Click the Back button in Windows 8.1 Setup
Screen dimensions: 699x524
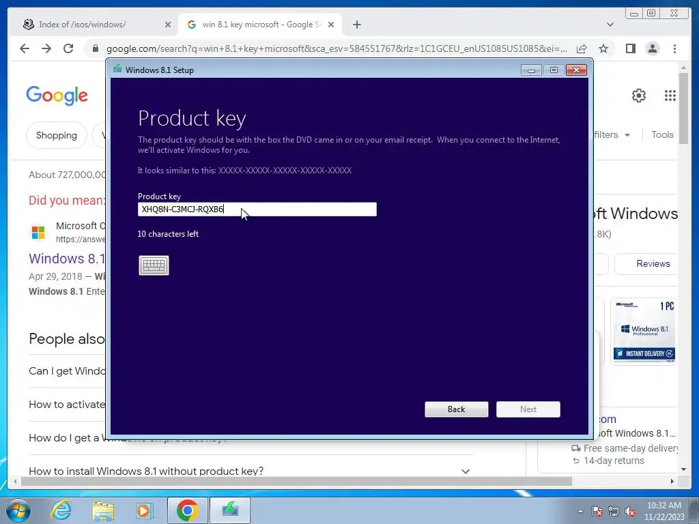click(456, 409)
